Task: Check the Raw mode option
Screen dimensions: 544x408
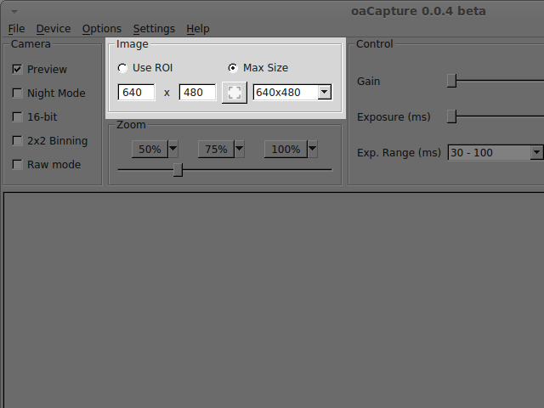Action: [x=17, y=165]
